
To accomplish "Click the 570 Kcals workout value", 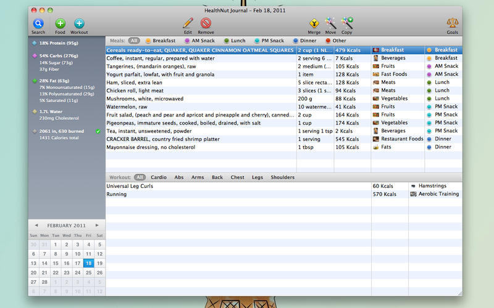I will pos(384,194).
